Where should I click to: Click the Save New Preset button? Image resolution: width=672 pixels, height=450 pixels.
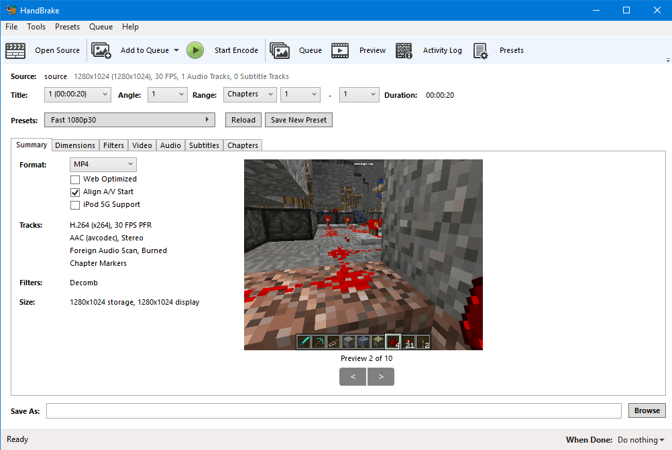298,120
